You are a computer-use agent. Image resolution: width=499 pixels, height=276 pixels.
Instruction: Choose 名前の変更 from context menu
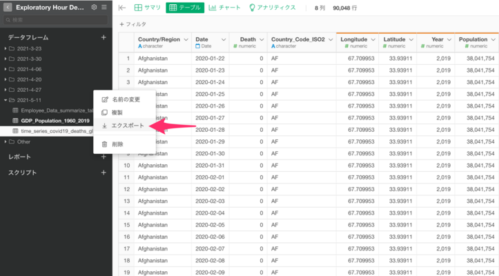[x=125, y=99]
